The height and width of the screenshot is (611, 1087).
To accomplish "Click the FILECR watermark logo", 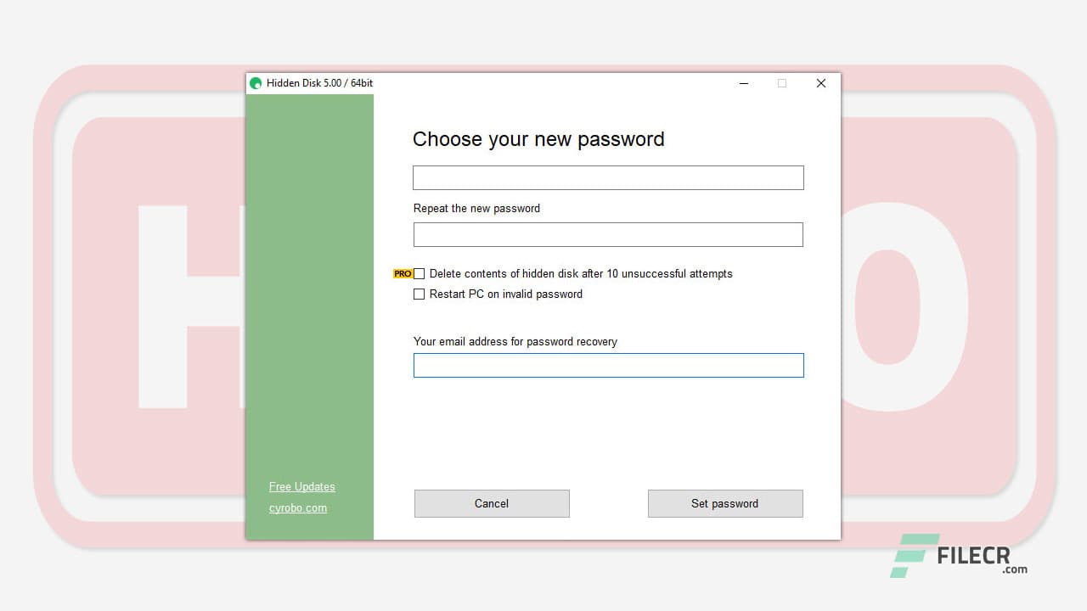I will pyautogui.click(x=960, y=557).
